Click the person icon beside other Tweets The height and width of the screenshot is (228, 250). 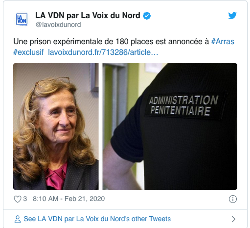click(x=18, y=219)
